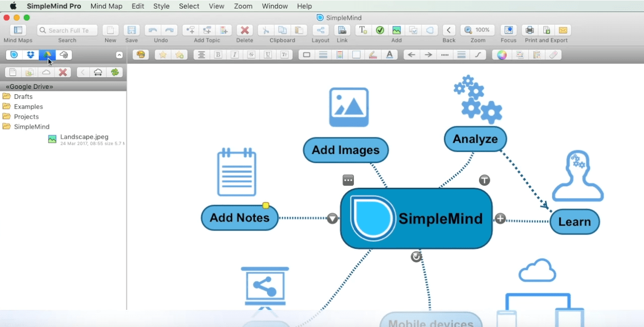The width and height of the screenshot is (644, 327).
Task: Activate Focus mode
Action: click(509, 30)
